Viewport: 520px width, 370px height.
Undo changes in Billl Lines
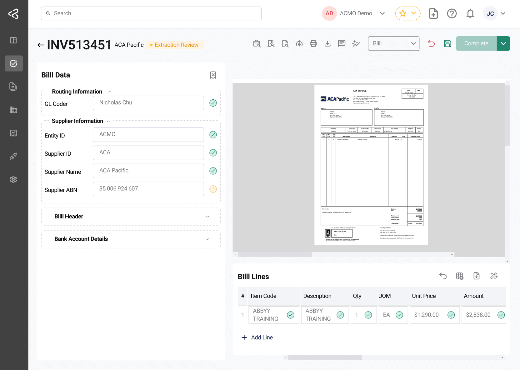[x=443, y=276]
